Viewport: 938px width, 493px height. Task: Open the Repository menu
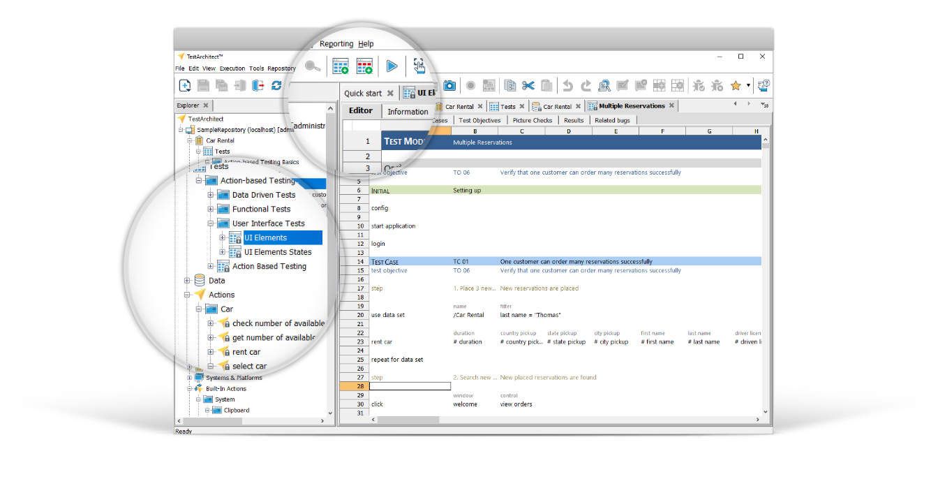pos(282,68)
